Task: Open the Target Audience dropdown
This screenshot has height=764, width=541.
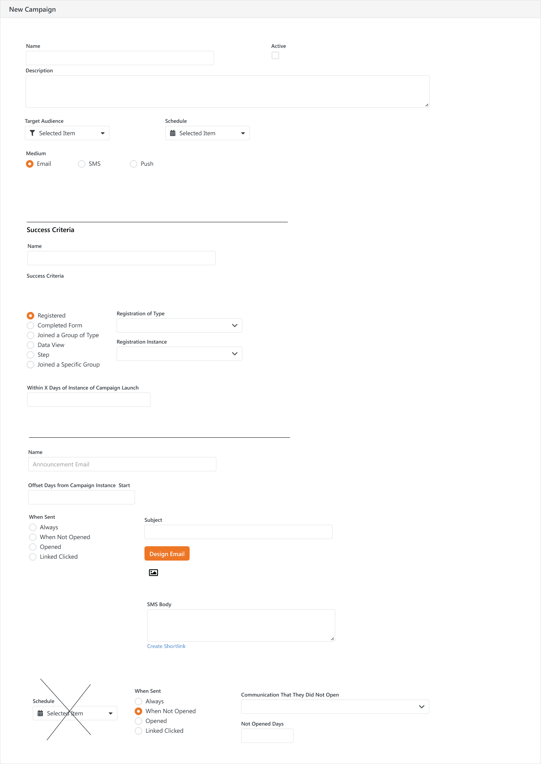Action: [67, 133]
